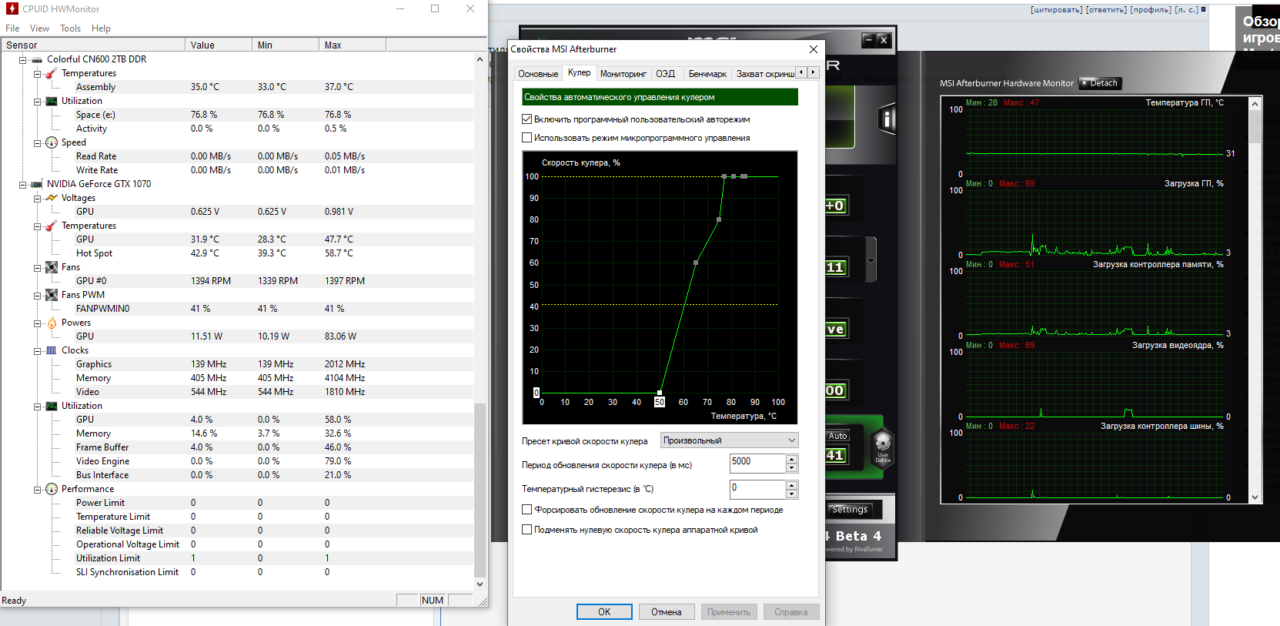The width and height of the screenshot is (1280, 626).
Task: Select the fan curve point at 60% speed
Action: 696,263
